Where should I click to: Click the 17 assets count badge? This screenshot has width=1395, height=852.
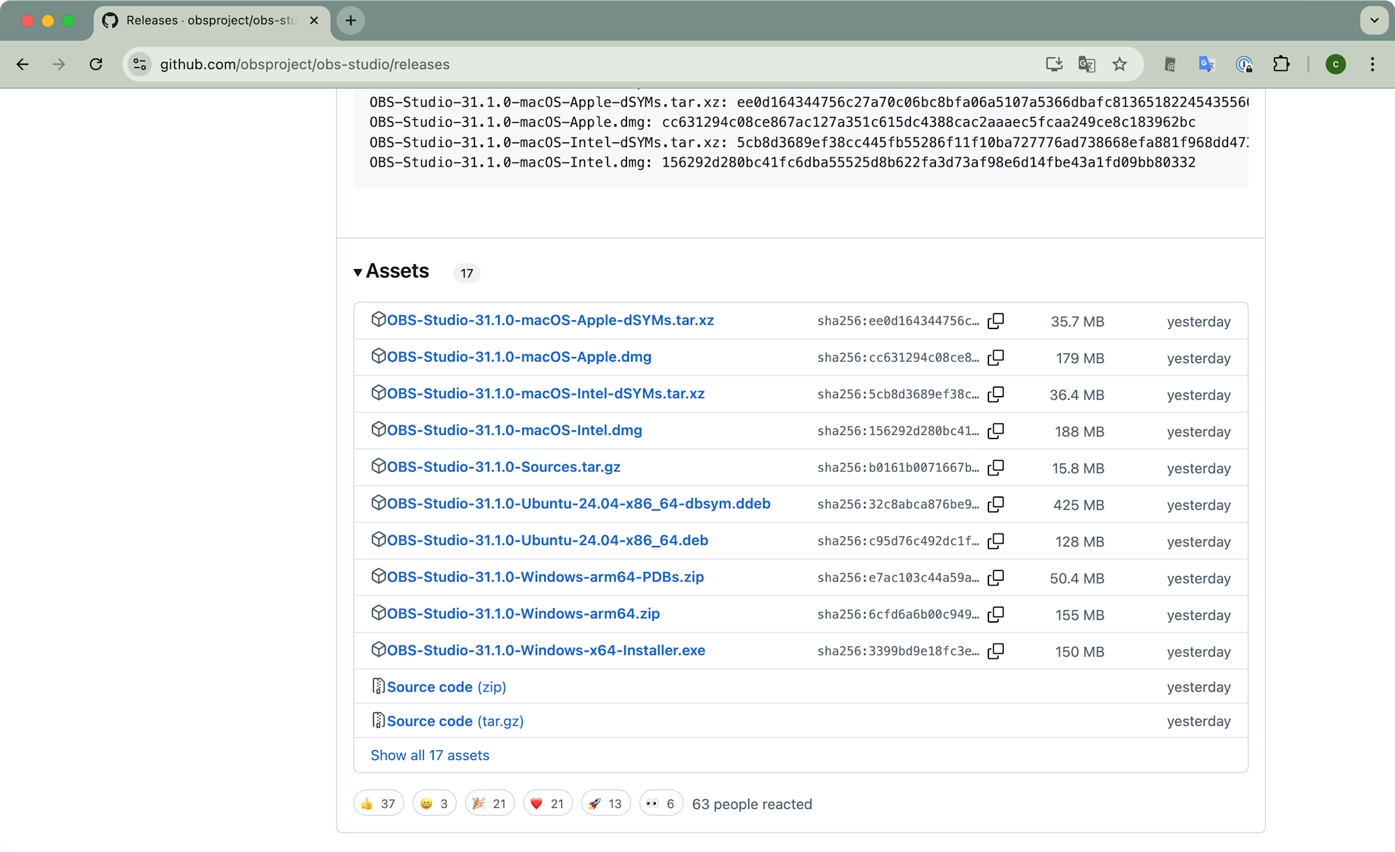point(467,273)
